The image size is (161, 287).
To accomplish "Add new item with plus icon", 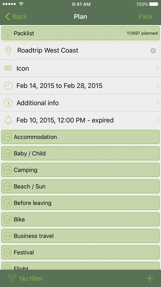I will coord(150,279).
